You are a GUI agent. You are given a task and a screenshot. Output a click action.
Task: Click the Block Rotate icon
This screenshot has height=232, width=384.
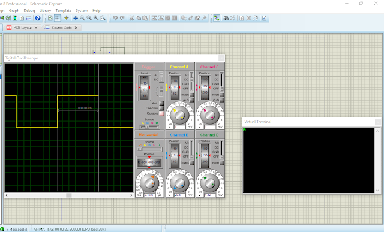(168, 18)
